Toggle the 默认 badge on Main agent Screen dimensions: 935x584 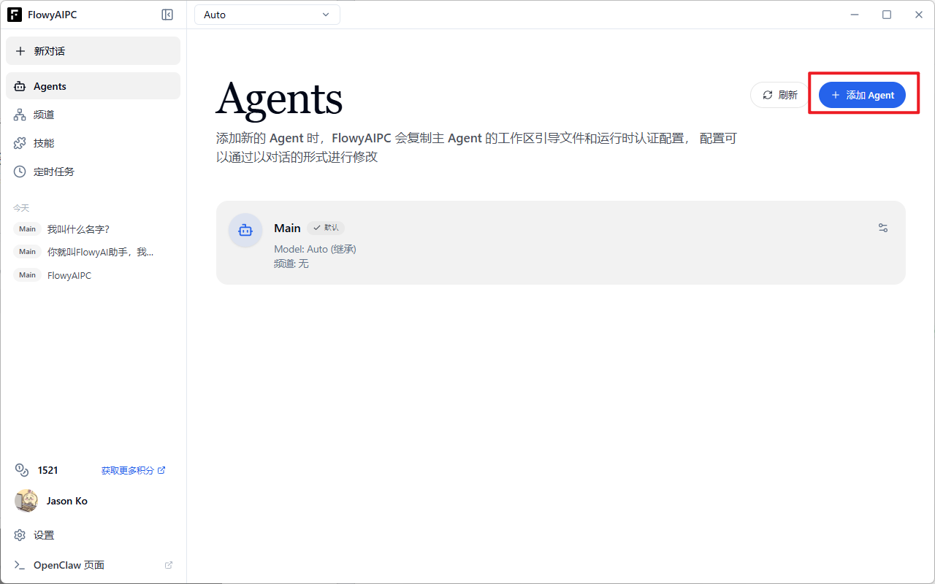click(325, 228)
